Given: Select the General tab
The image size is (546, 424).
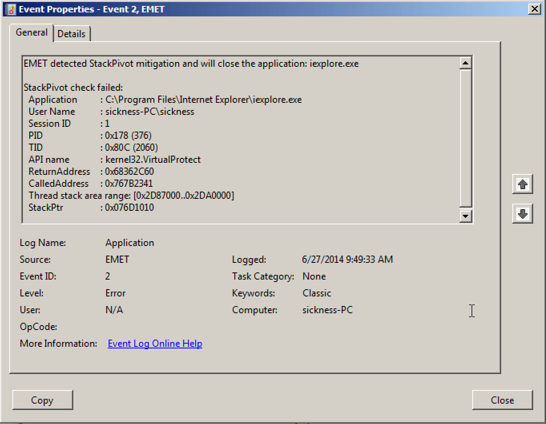Looking at the screenshot, I should click(x=31, y=32).
